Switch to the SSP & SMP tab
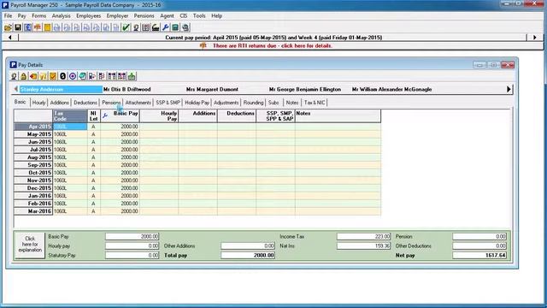Image resolution: width=547 pixels, height=308 pixels. 168,103
